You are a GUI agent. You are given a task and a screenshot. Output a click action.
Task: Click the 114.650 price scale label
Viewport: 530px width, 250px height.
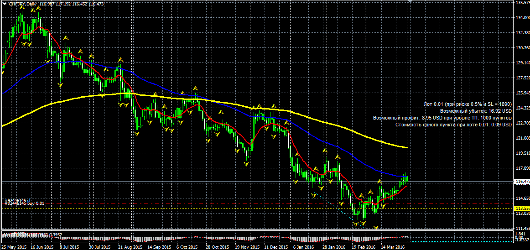click(522, 198)
